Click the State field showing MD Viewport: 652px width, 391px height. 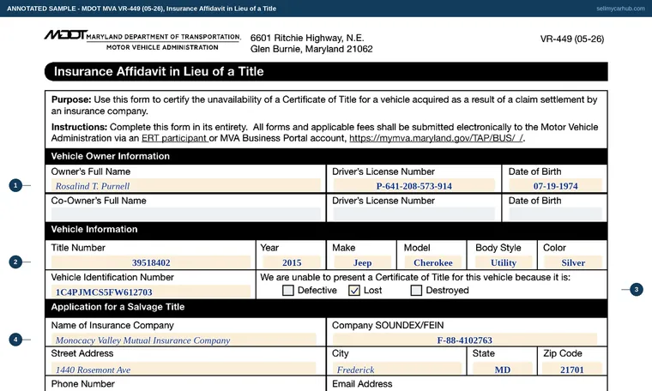[x=503, y=369]
